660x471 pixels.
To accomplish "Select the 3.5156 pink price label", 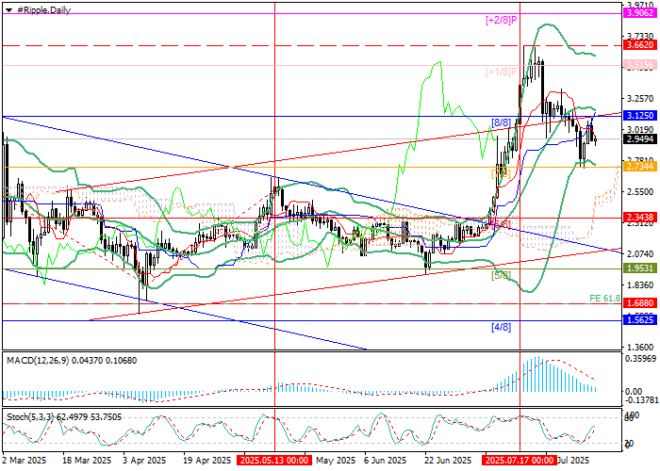I will click(640, 65).
